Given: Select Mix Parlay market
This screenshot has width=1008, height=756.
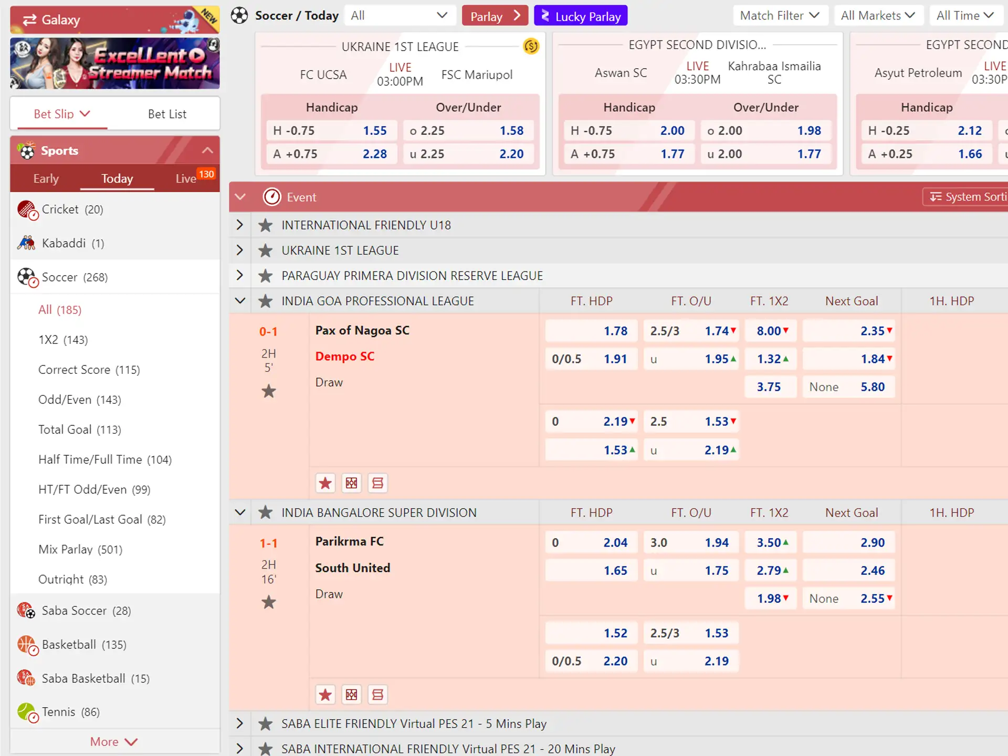Looking at the screenshot, I should [x=80, y=549].
